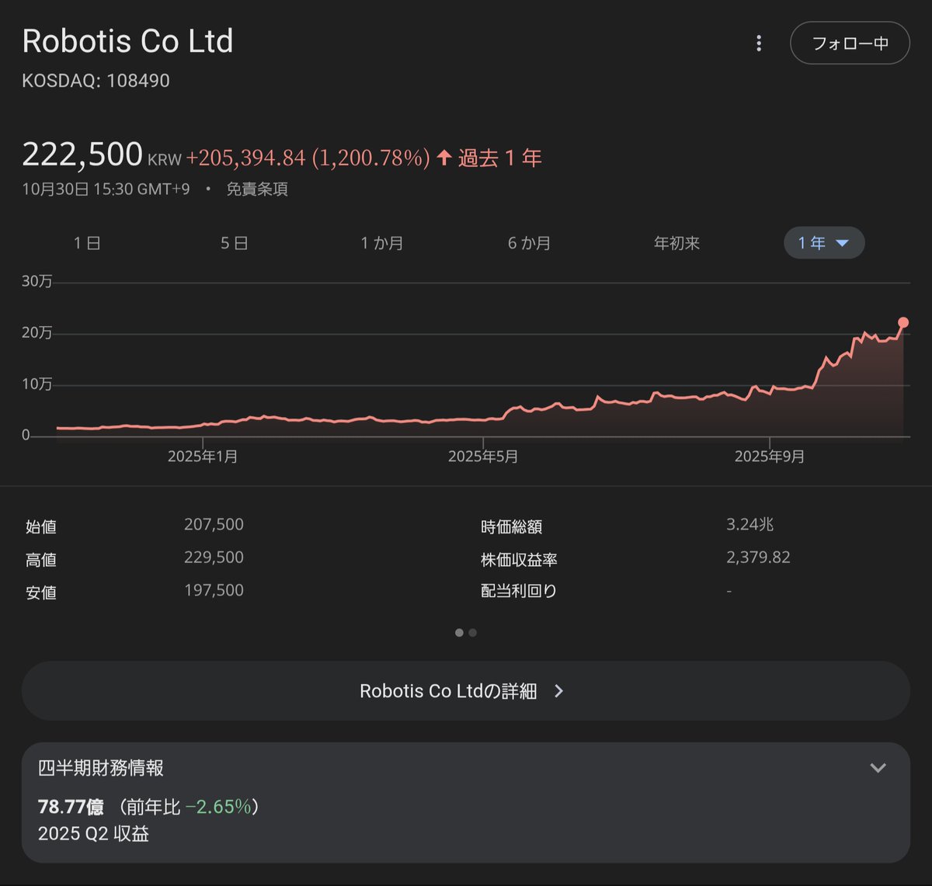Click the −2.65% year-over-year change
932x886 pixels.
coord(218,807)
